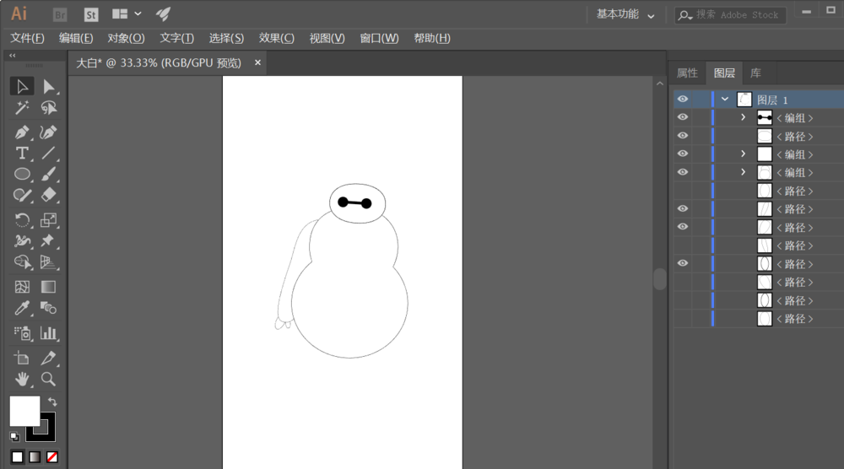Switch to the 库 panel tab
Viewport: 844px width, 469px height.
(755, 73)
